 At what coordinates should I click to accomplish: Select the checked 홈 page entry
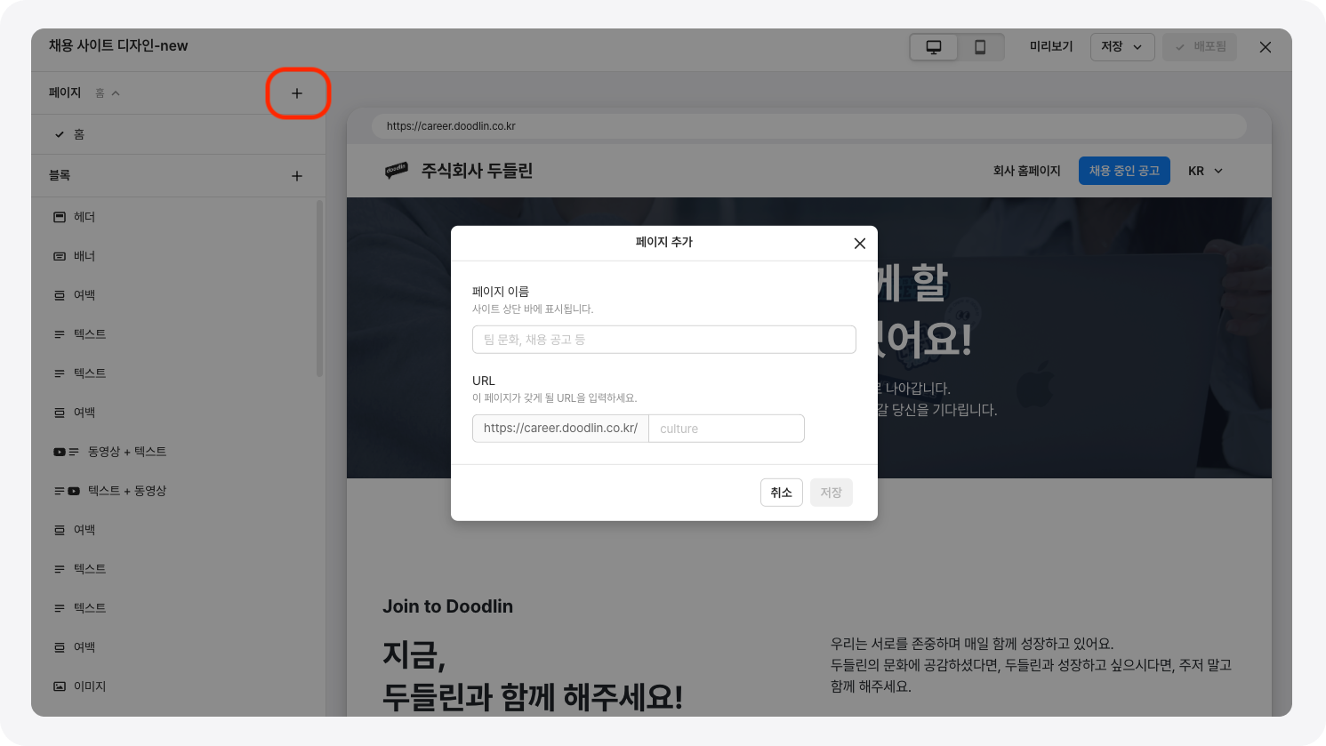click(78, 134)
